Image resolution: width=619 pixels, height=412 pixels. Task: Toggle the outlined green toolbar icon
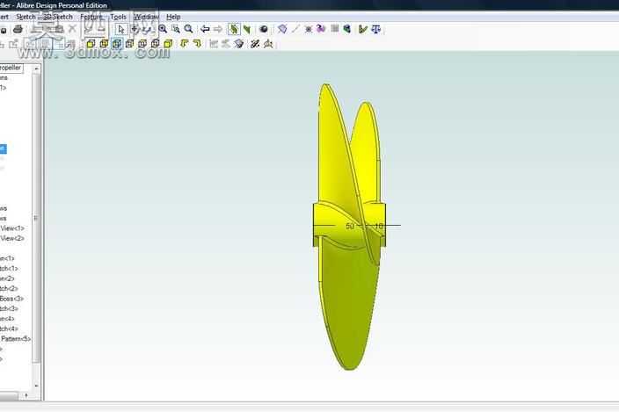tap(234, 29)
